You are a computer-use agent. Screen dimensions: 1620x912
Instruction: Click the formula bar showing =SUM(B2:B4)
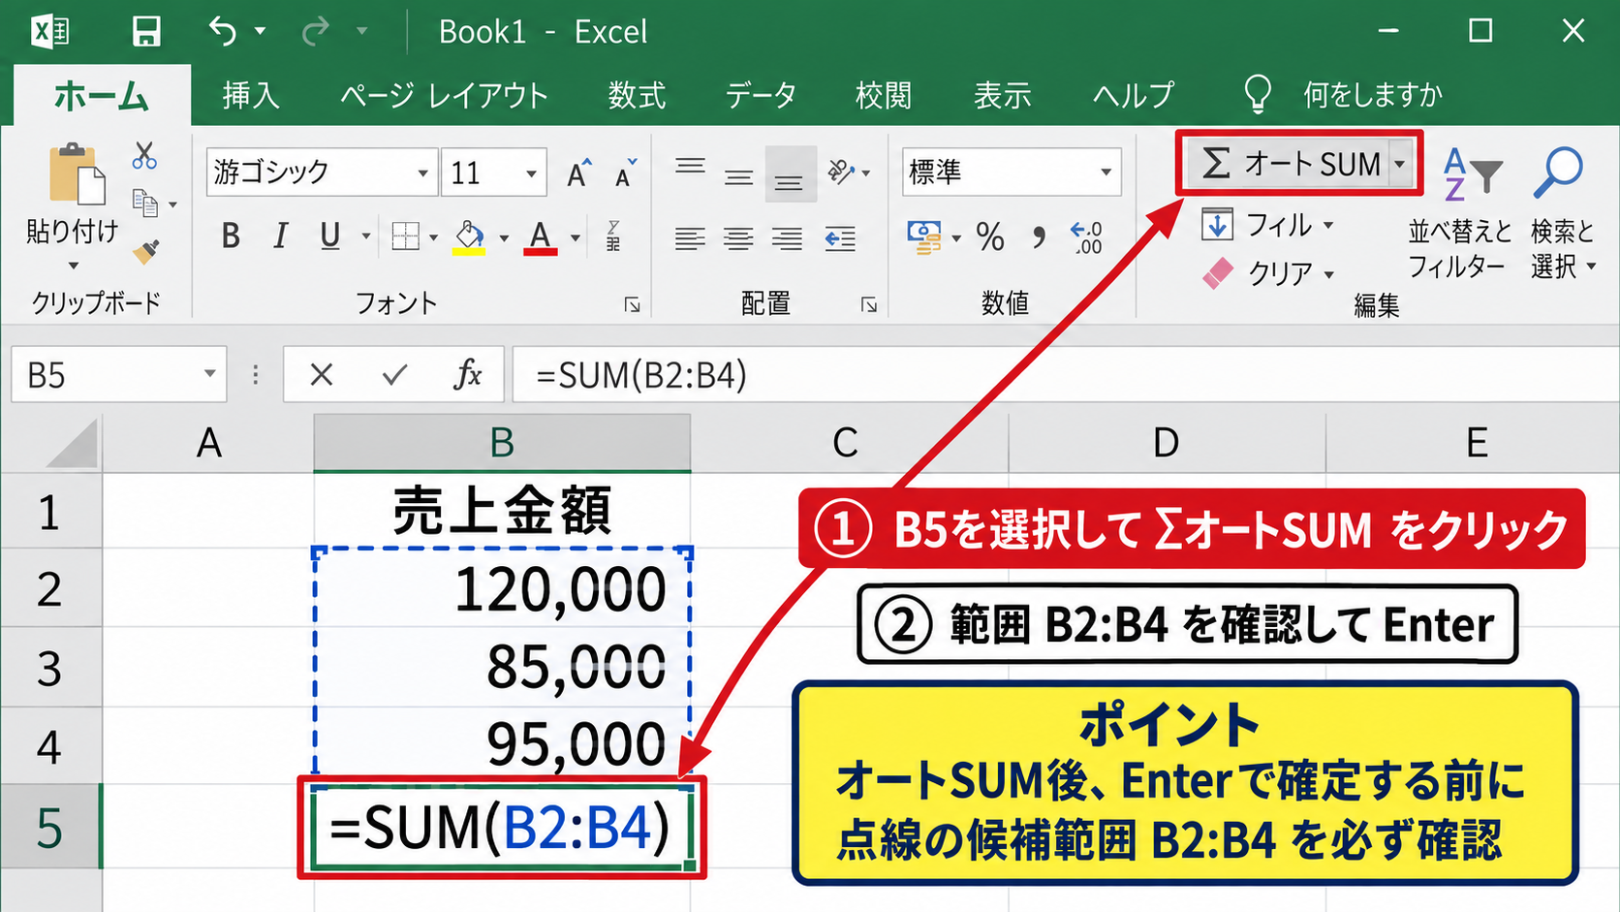pyautogui.click(x=1064, y=374)
